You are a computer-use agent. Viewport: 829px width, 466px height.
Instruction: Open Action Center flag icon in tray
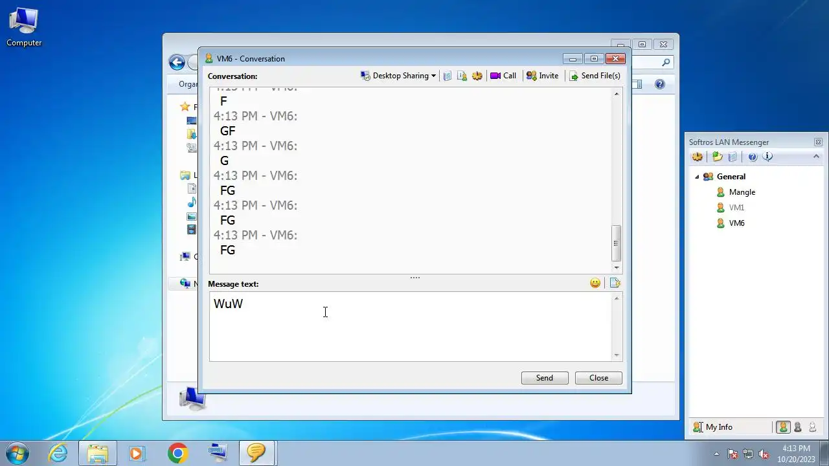coord(732,454)
